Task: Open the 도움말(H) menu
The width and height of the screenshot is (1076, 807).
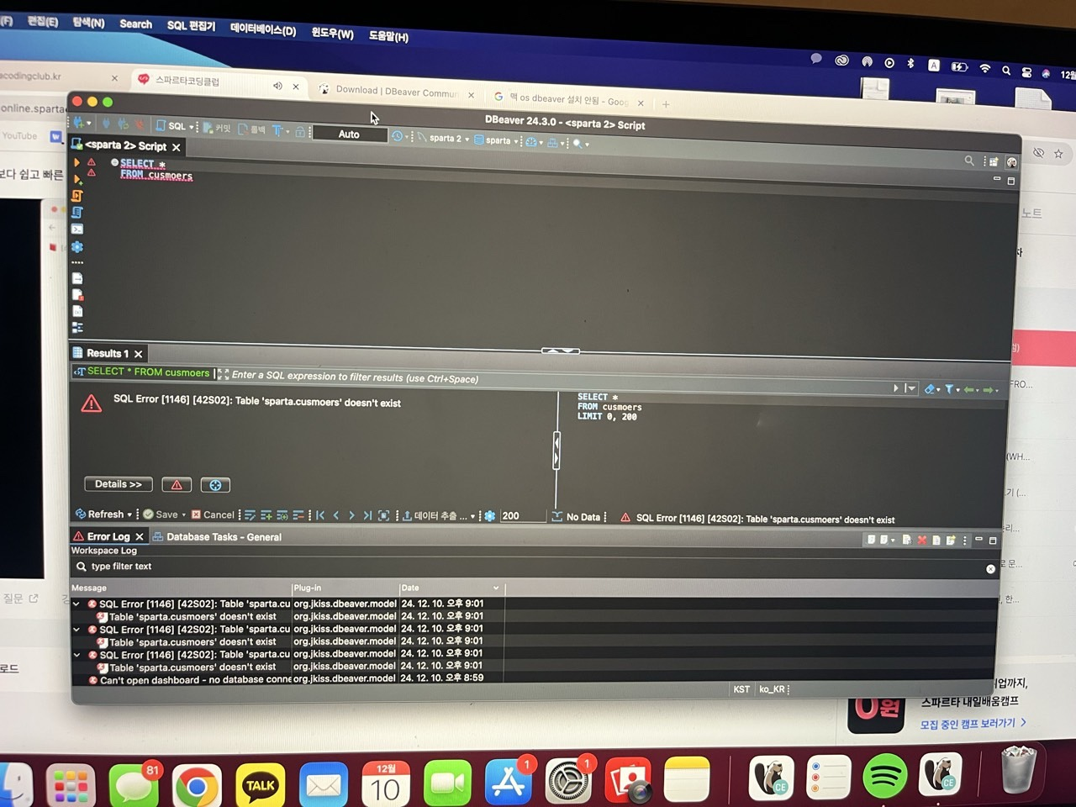Action: click(x=388, y=36)
